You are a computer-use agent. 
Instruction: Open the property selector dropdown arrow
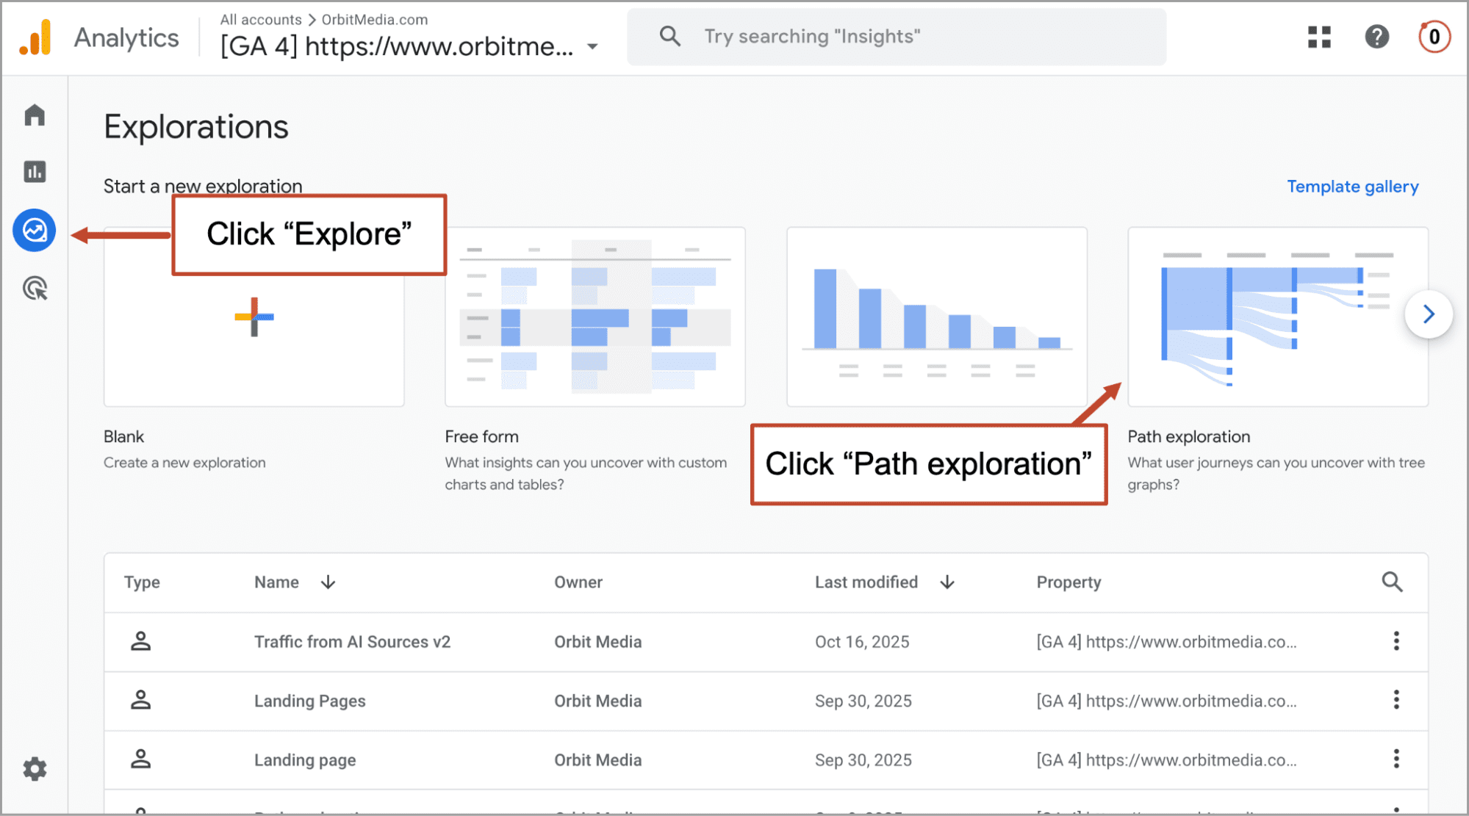click(x=592, y=47)
